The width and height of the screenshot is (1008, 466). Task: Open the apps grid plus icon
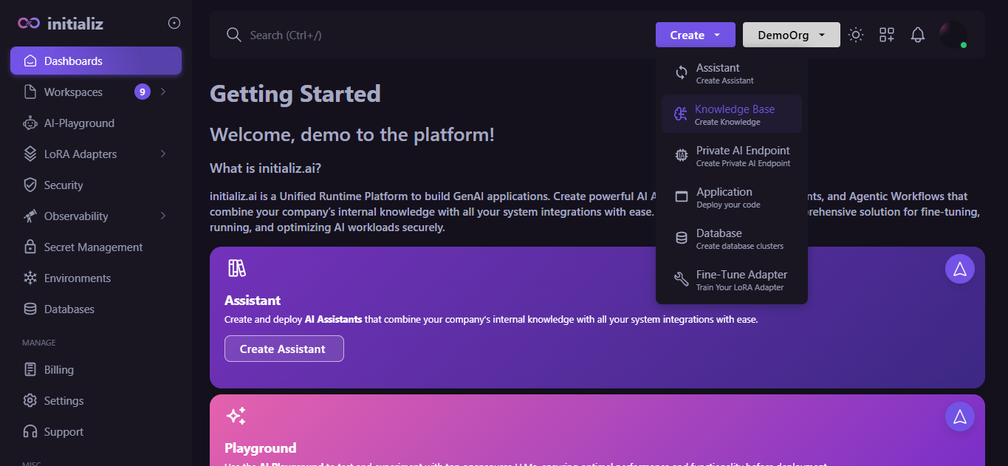(887, 35)
